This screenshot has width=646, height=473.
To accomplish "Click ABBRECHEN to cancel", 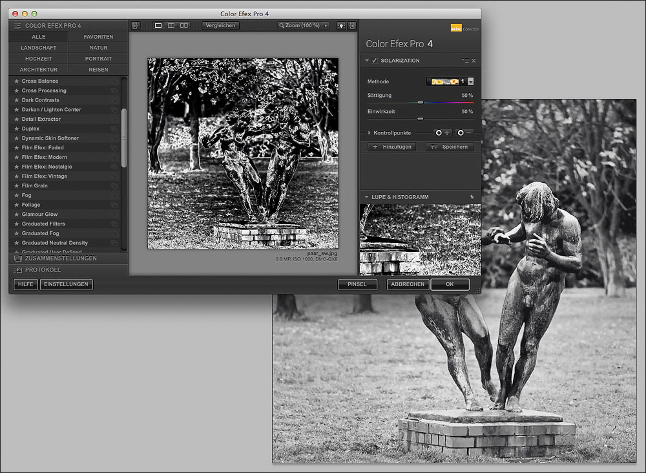I will coord(408,284).
